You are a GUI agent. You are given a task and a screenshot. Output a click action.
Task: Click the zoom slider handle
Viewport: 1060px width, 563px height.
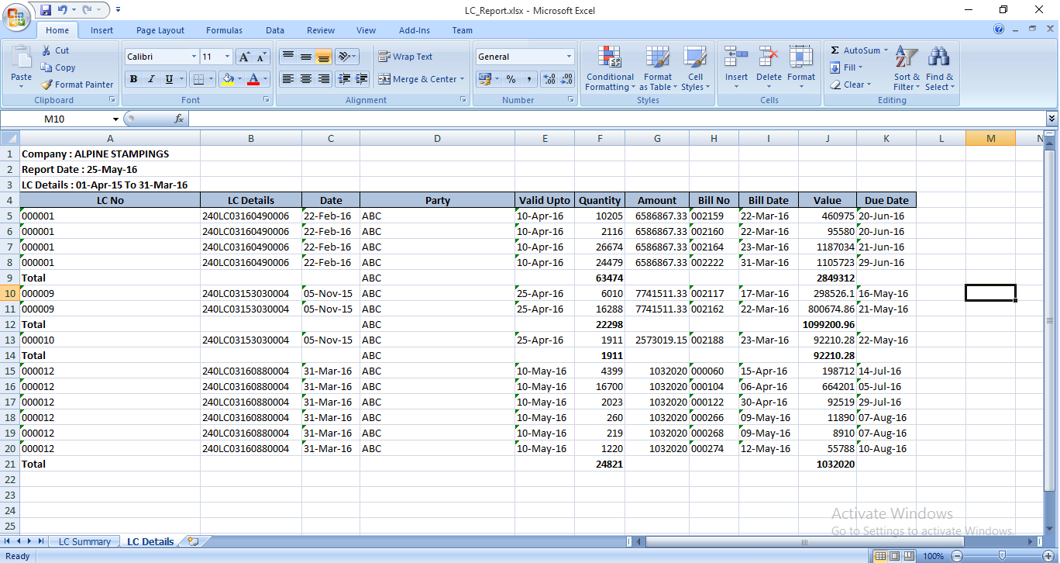pyautogui.click(x=1002, y=556)
